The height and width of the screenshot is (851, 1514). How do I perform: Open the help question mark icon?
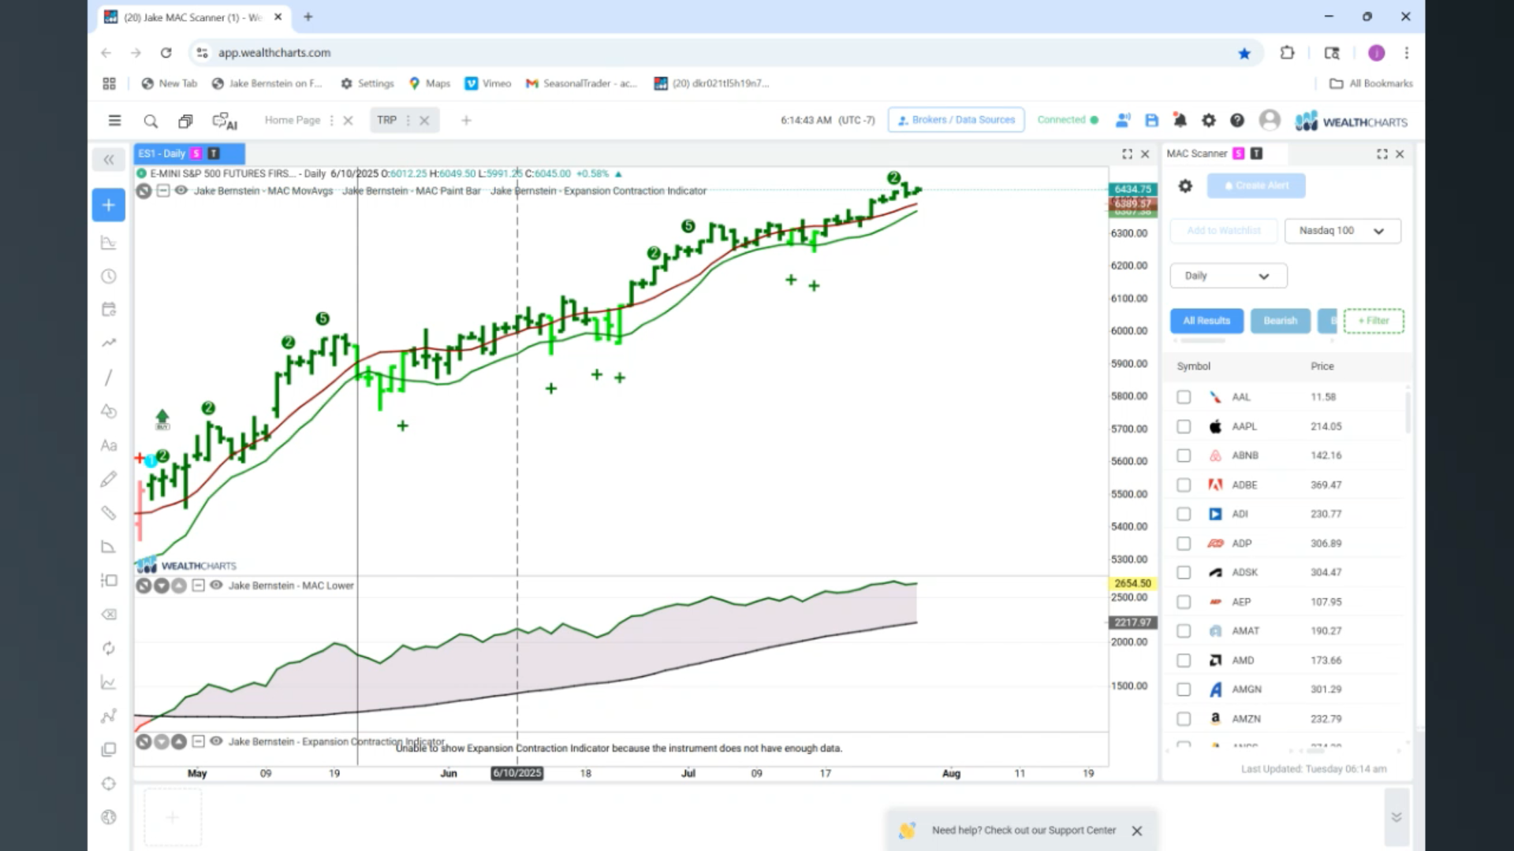click(1237, 121)
